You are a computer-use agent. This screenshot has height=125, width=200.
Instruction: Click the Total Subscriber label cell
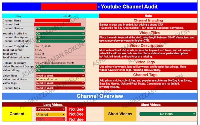tap(18, 50)
